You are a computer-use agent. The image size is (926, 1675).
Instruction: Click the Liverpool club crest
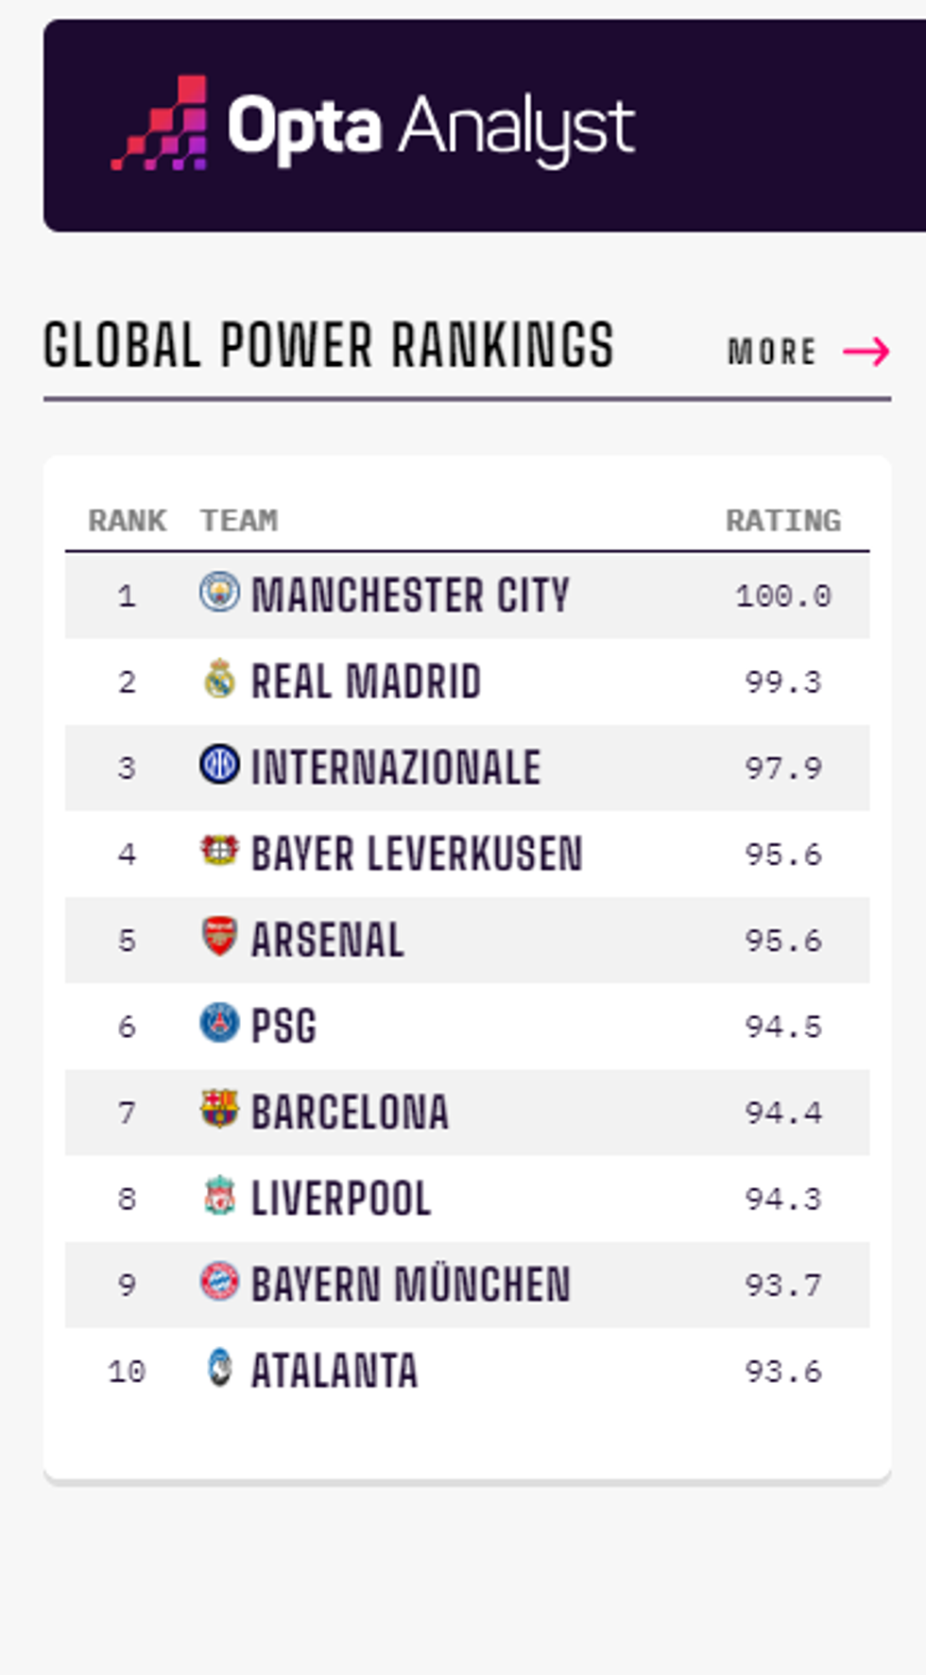click(219, 1196)
